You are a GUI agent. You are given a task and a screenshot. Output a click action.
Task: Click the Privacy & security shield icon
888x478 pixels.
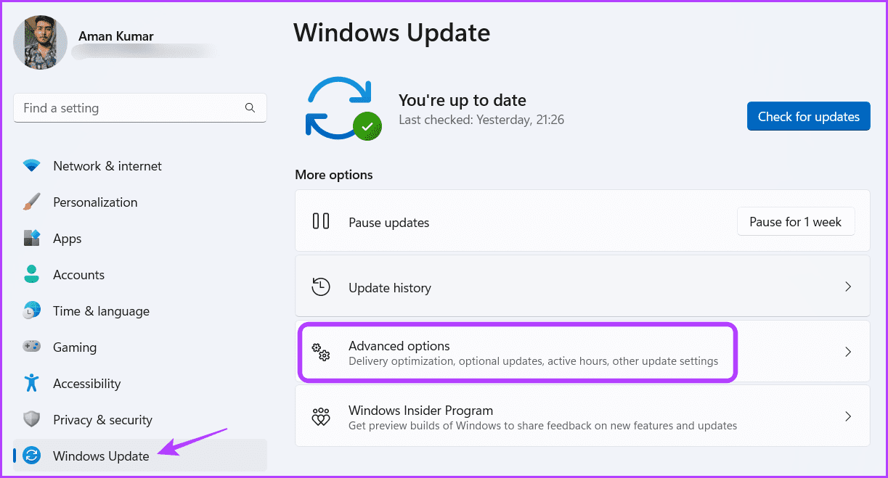(x=32, y=420)
